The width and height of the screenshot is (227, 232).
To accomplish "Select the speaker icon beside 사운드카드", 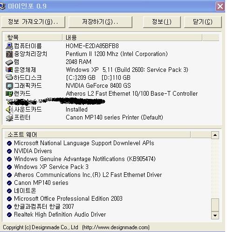I will coord(9,110).
